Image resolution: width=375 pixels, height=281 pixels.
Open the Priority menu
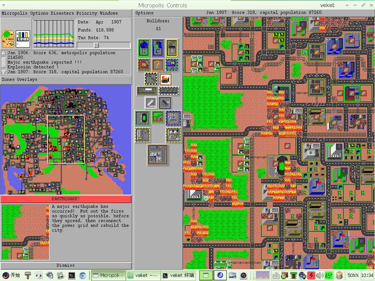tap(86, 13)
